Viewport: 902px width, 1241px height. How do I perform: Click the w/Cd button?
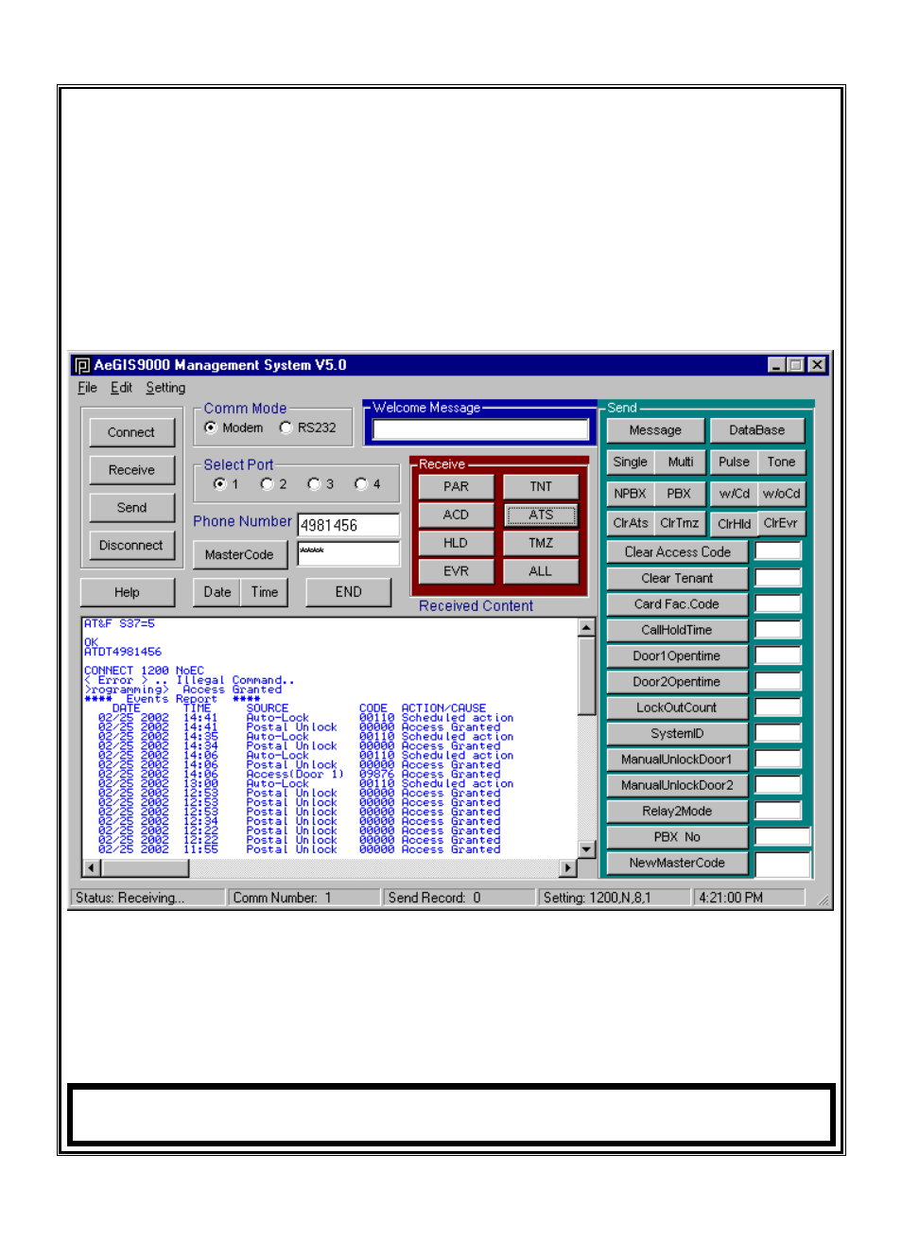pos(734,494)
